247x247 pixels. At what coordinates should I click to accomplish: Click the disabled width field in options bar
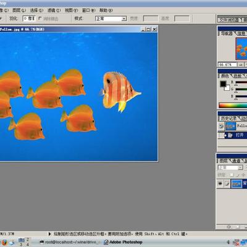(151, 19)
